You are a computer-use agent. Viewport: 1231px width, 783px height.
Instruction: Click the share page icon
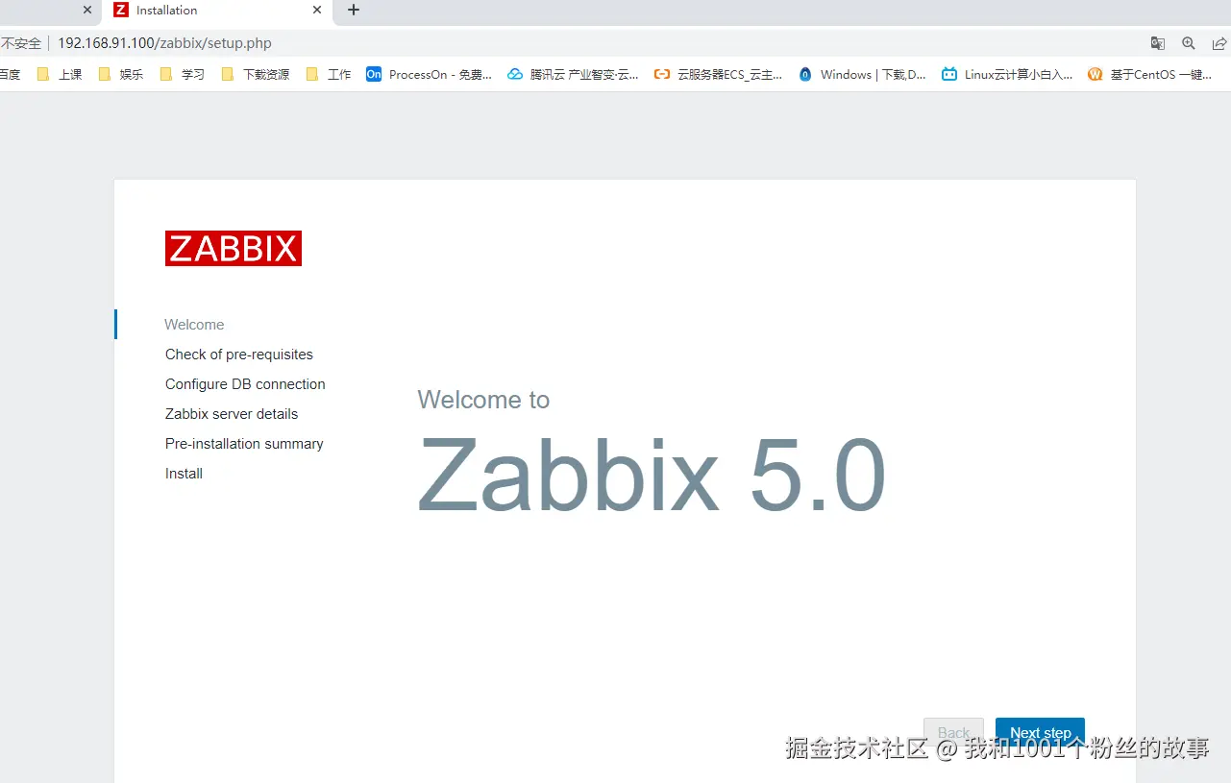1219,43
